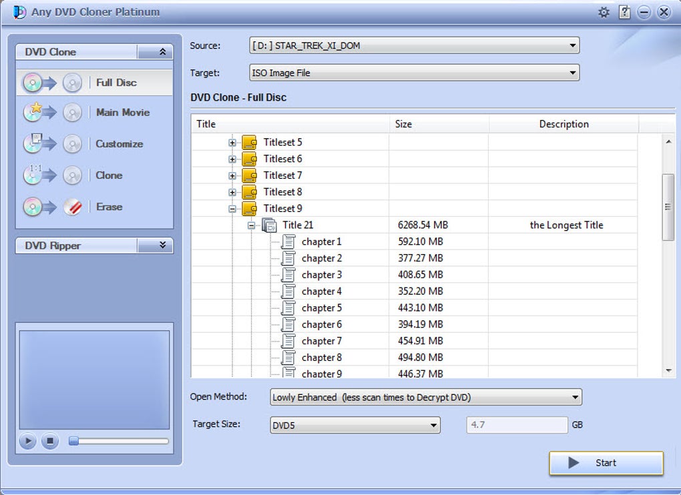Collapse Title 21 node

click(252, 225)
